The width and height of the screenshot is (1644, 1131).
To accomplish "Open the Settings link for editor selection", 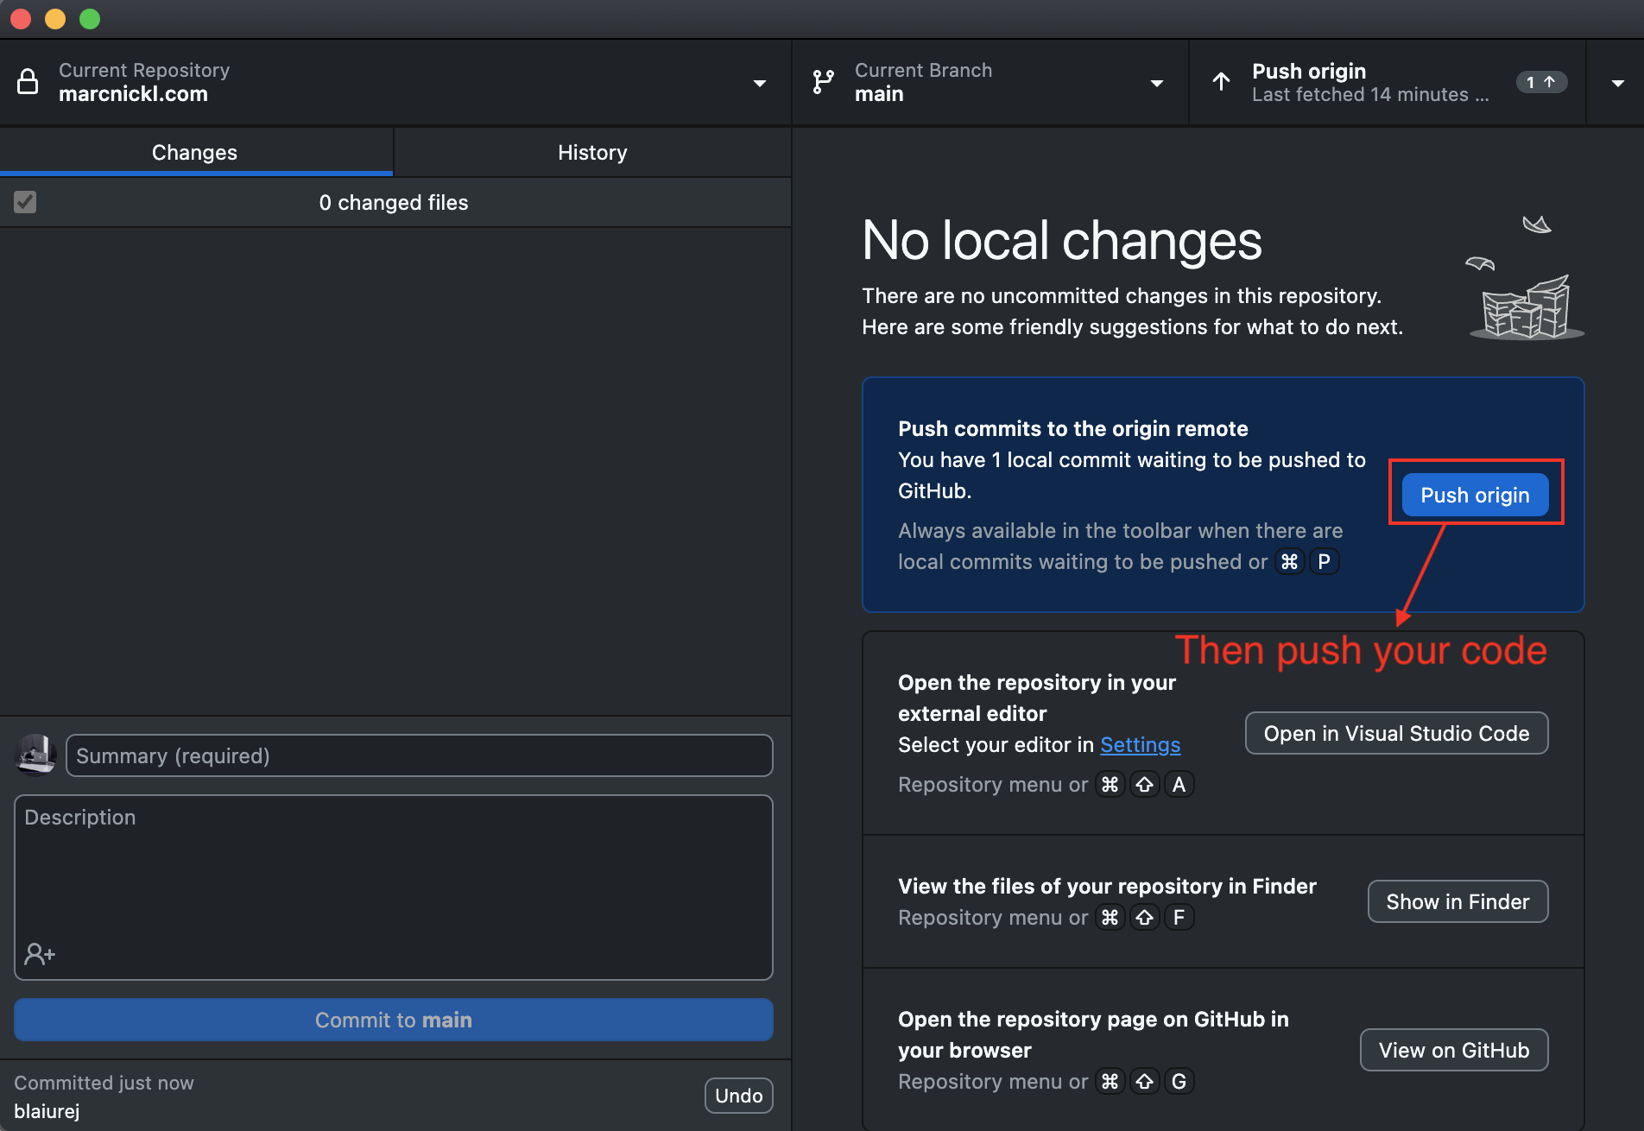I will coord(1140,744).
